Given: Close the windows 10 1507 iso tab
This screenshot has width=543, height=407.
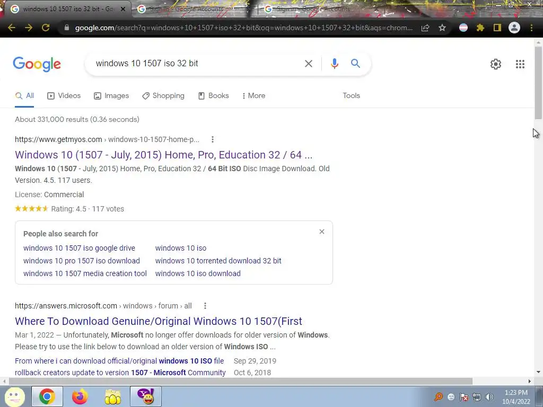Looking at the screenshot, I should pyautogui.click(x=123, y=10).
